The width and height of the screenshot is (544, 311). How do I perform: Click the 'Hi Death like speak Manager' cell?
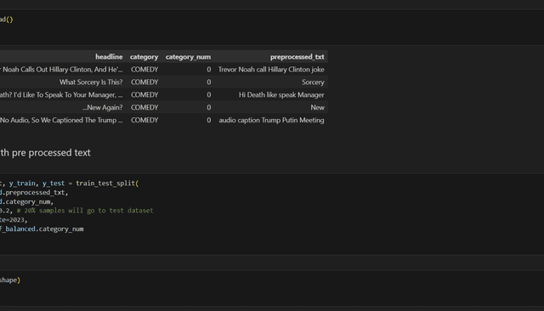pyautogui.click(x=281, y=94)
